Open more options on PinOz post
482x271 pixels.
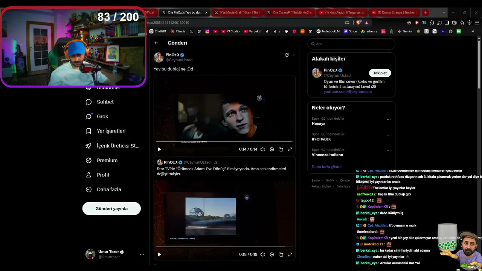pos(293,55)
